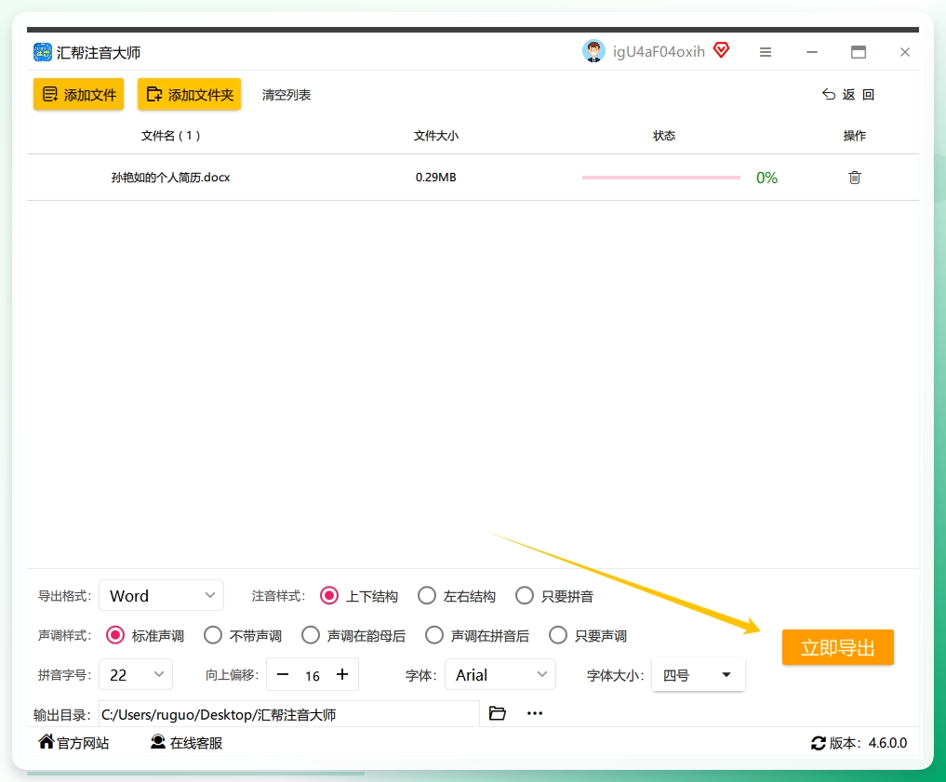Open the 拼音字号 22 dropdown

136,675
